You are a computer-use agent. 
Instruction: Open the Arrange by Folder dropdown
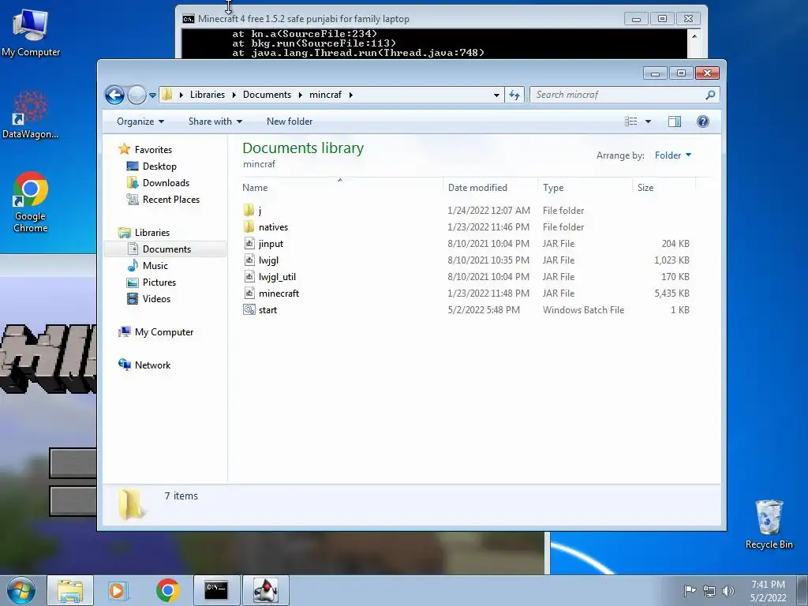tap(673, 155)
